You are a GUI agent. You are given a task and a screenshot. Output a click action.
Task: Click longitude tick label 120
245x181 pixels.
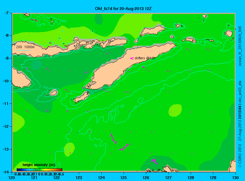[x=12, y=178]
